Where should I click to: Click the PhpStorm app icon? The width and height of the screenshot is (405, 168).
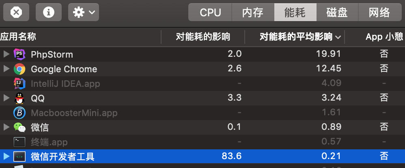(x=19, y=54)
